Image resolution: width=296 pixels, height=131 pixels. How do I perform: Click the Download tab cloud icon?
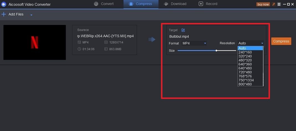pyautogui.click(x=166, y=4)
